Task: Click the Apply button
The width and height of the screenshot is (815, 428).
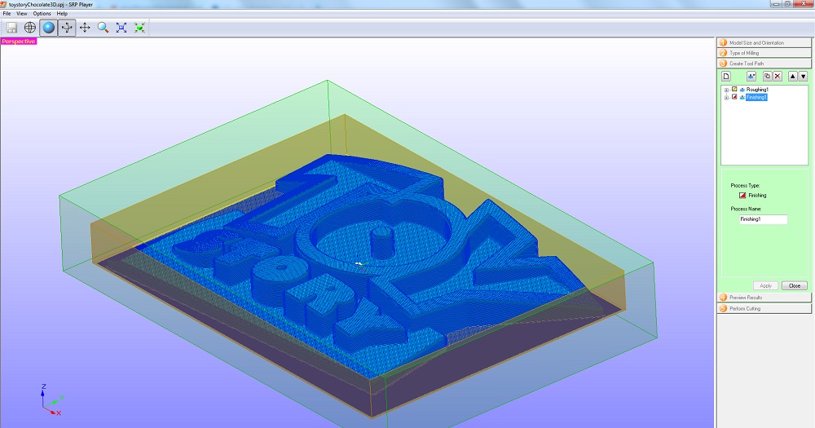Action: point(765,285)
